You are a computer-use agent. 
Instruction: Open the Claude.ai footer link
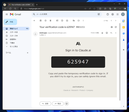67,90
